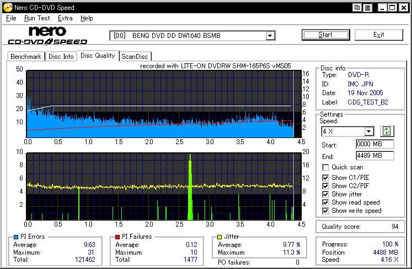Viewport: 412px width, 269px height.
Task: Disable Show write speed checkbox
Action: [x=326, y=211]
